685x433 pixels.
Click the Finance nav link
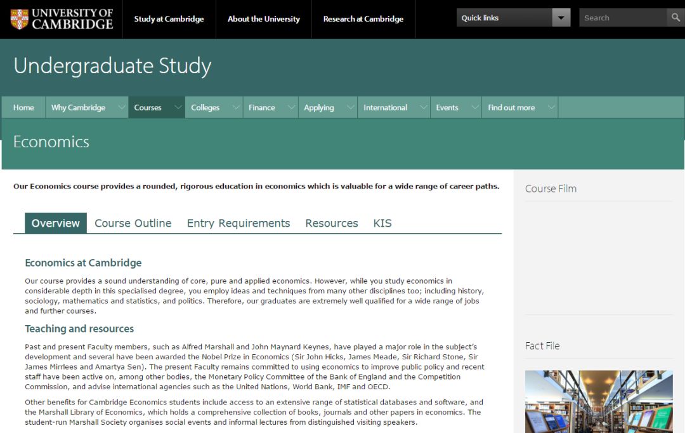(x=262, y=107)
